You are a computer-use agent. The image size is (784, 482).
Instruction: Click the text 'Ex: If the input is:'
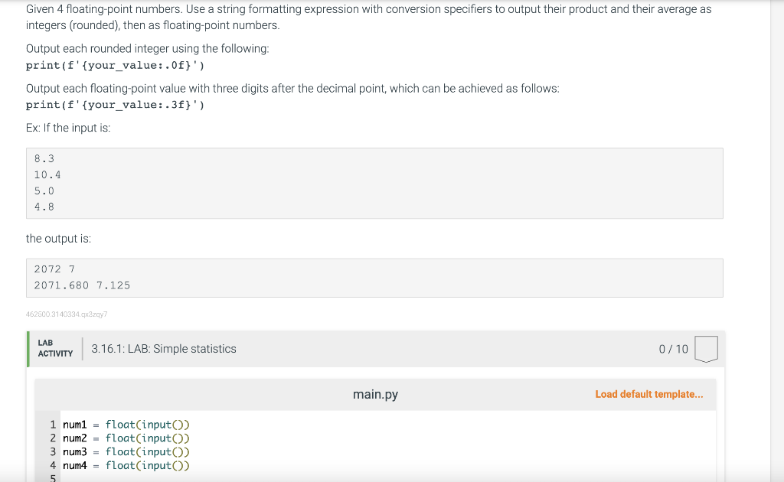(68, 128)
